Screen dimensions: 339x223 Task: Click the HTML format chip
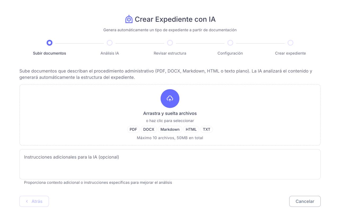[191, 129]
